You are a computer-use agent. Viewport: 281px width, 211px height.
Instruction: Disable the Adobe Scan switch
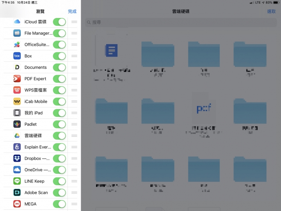pyautogui.click(x=59, y=193)
